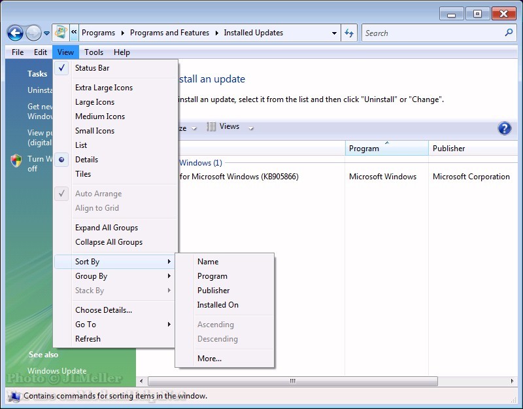Click the refresh button beside address bar
The height and width of the screenshot is (409, 523).
coord(350,33)
